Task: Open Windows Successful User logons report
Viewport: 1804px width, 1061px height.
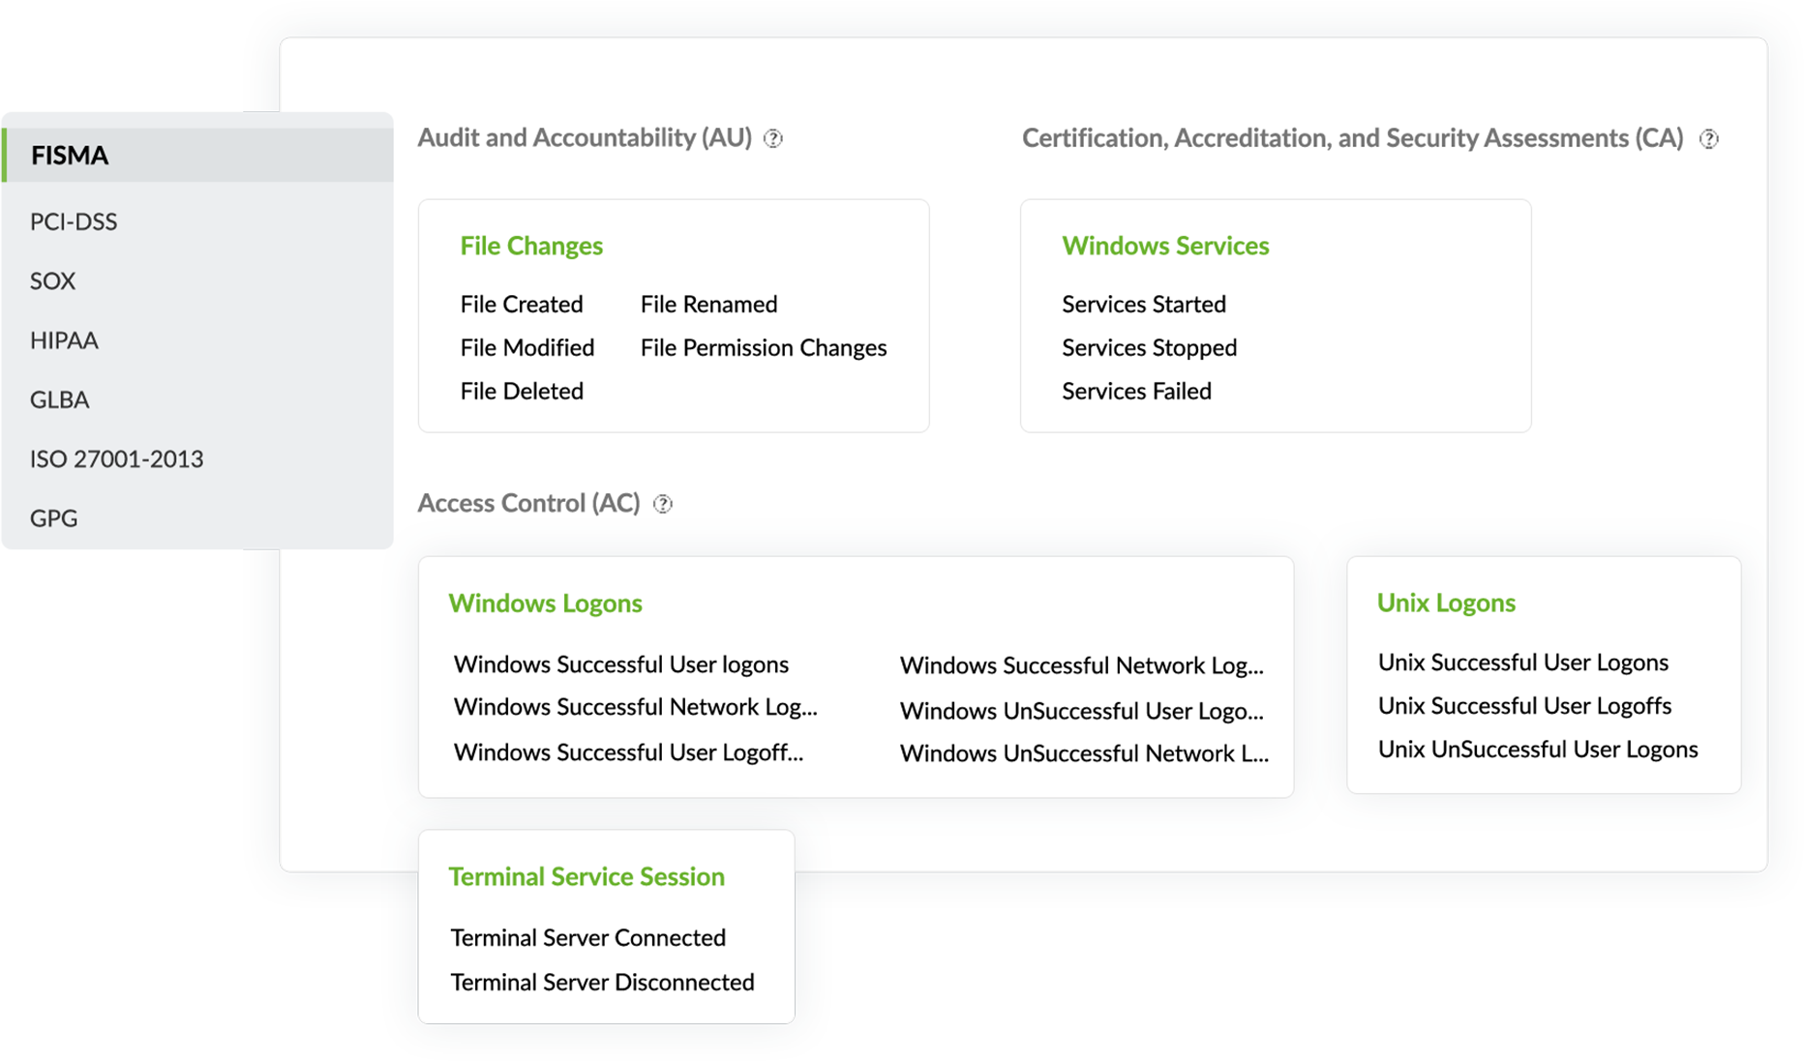Action: coord(621,664)
